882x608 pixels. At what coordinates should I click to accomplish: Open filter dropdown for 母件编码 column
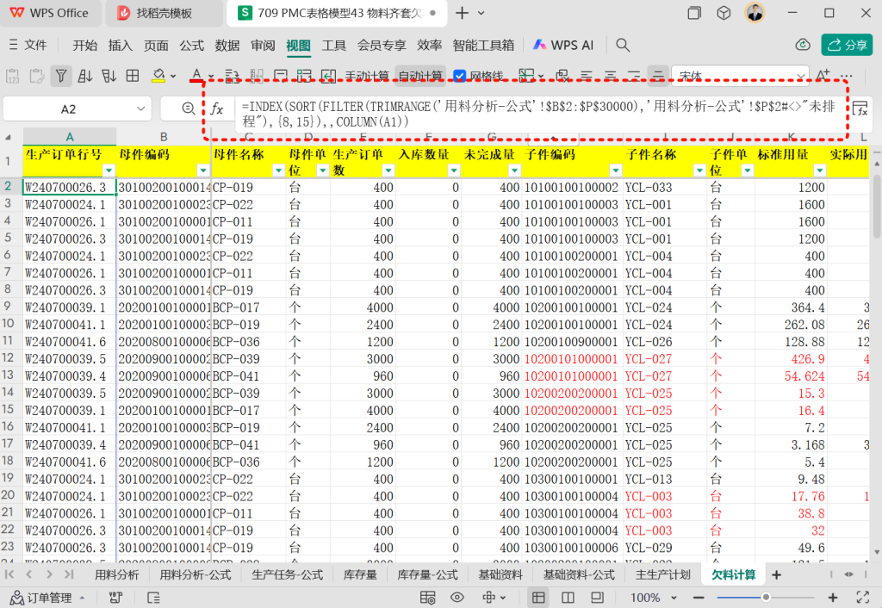[202, 170]
